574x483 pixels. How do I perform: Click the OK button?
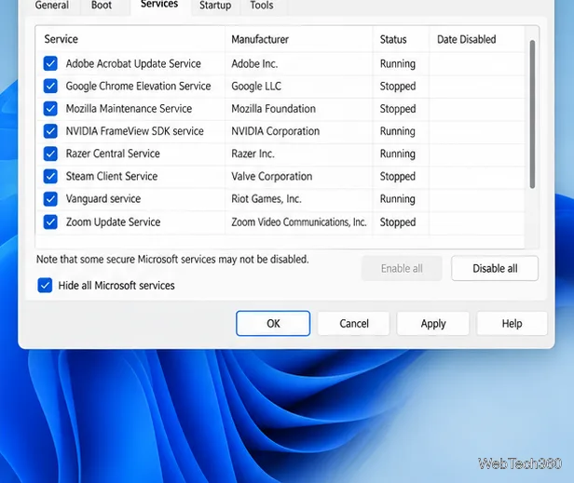(x=273, y=323)
